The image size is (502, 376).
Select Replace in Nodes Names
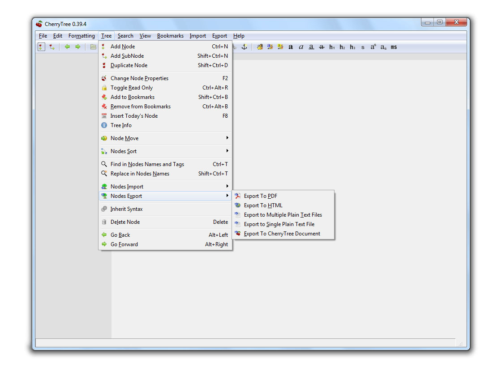(x=165, y=173)
